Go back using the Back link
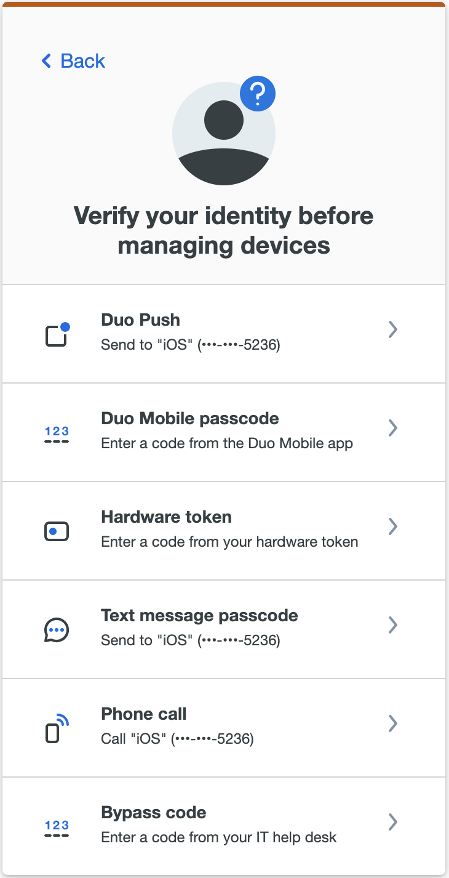Viewport: 449px width, 878px height. click(82, 61)
